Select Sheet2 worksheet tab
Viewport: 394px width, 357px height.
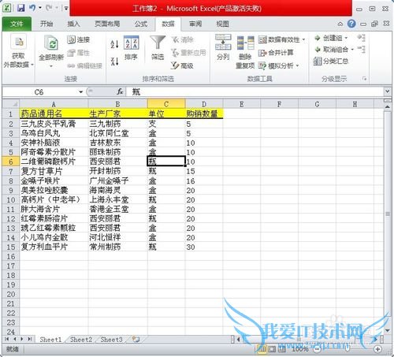81,340
